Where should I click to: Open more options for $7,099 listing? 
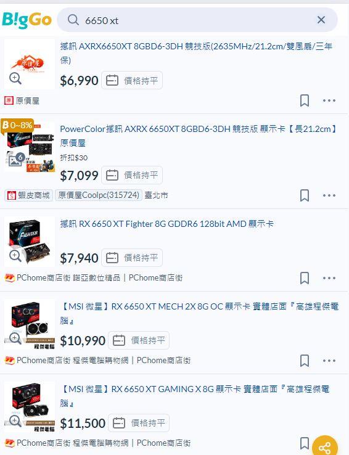pyautogui.click(x=329, y=195)
